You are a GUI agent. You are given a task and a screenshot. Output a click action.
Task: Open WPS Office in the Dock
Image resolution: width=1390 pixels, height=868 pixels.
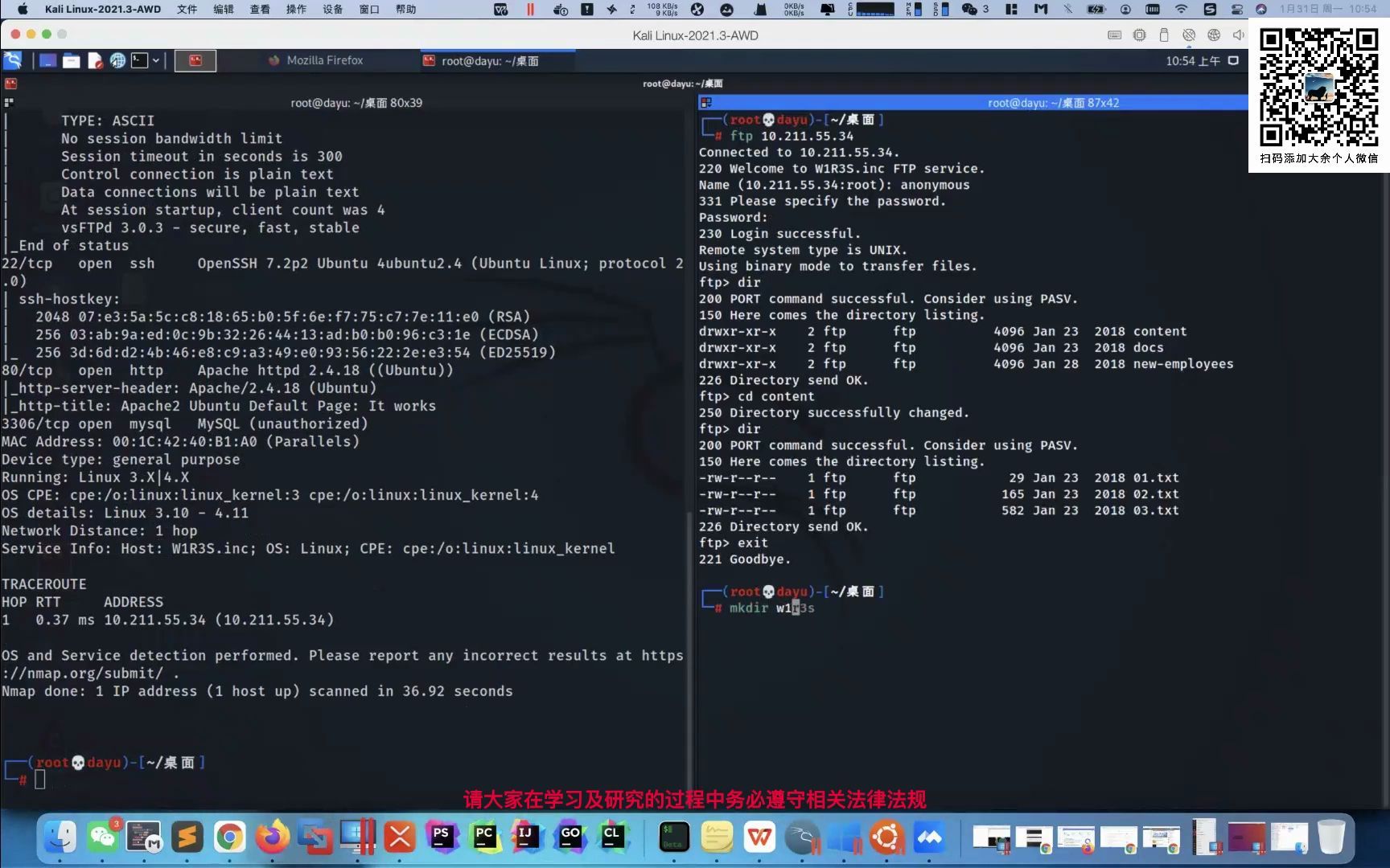[x=759, y=837]
